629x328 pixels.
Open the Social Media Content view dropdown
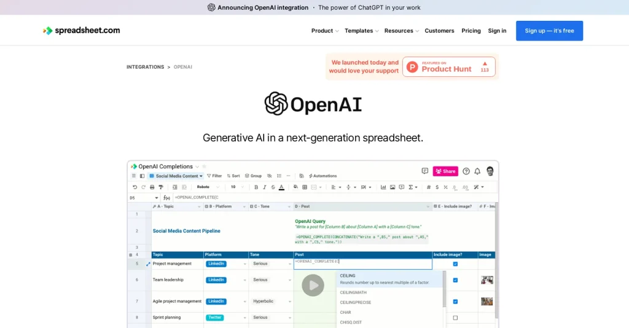[x=176, y=176]
